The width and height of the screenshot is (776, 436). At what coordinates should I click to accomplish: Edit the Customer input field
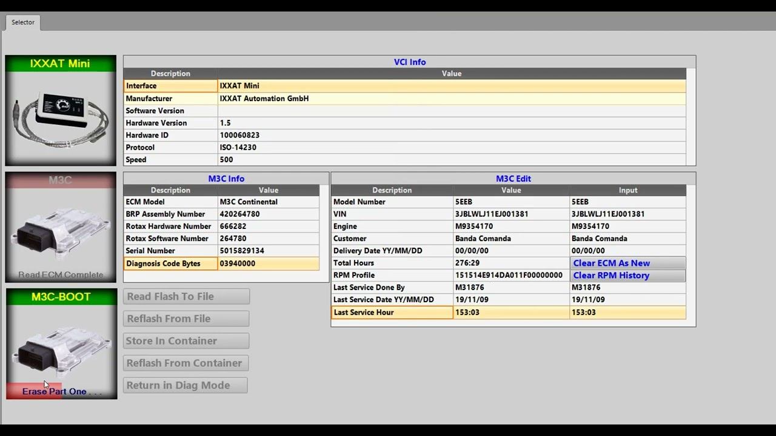click(x=627, y=239)
